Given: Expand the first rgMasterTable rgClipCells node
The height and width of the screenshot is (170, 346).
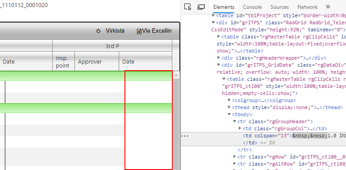Looking at the screenshot, I should (x=219, y=37).
